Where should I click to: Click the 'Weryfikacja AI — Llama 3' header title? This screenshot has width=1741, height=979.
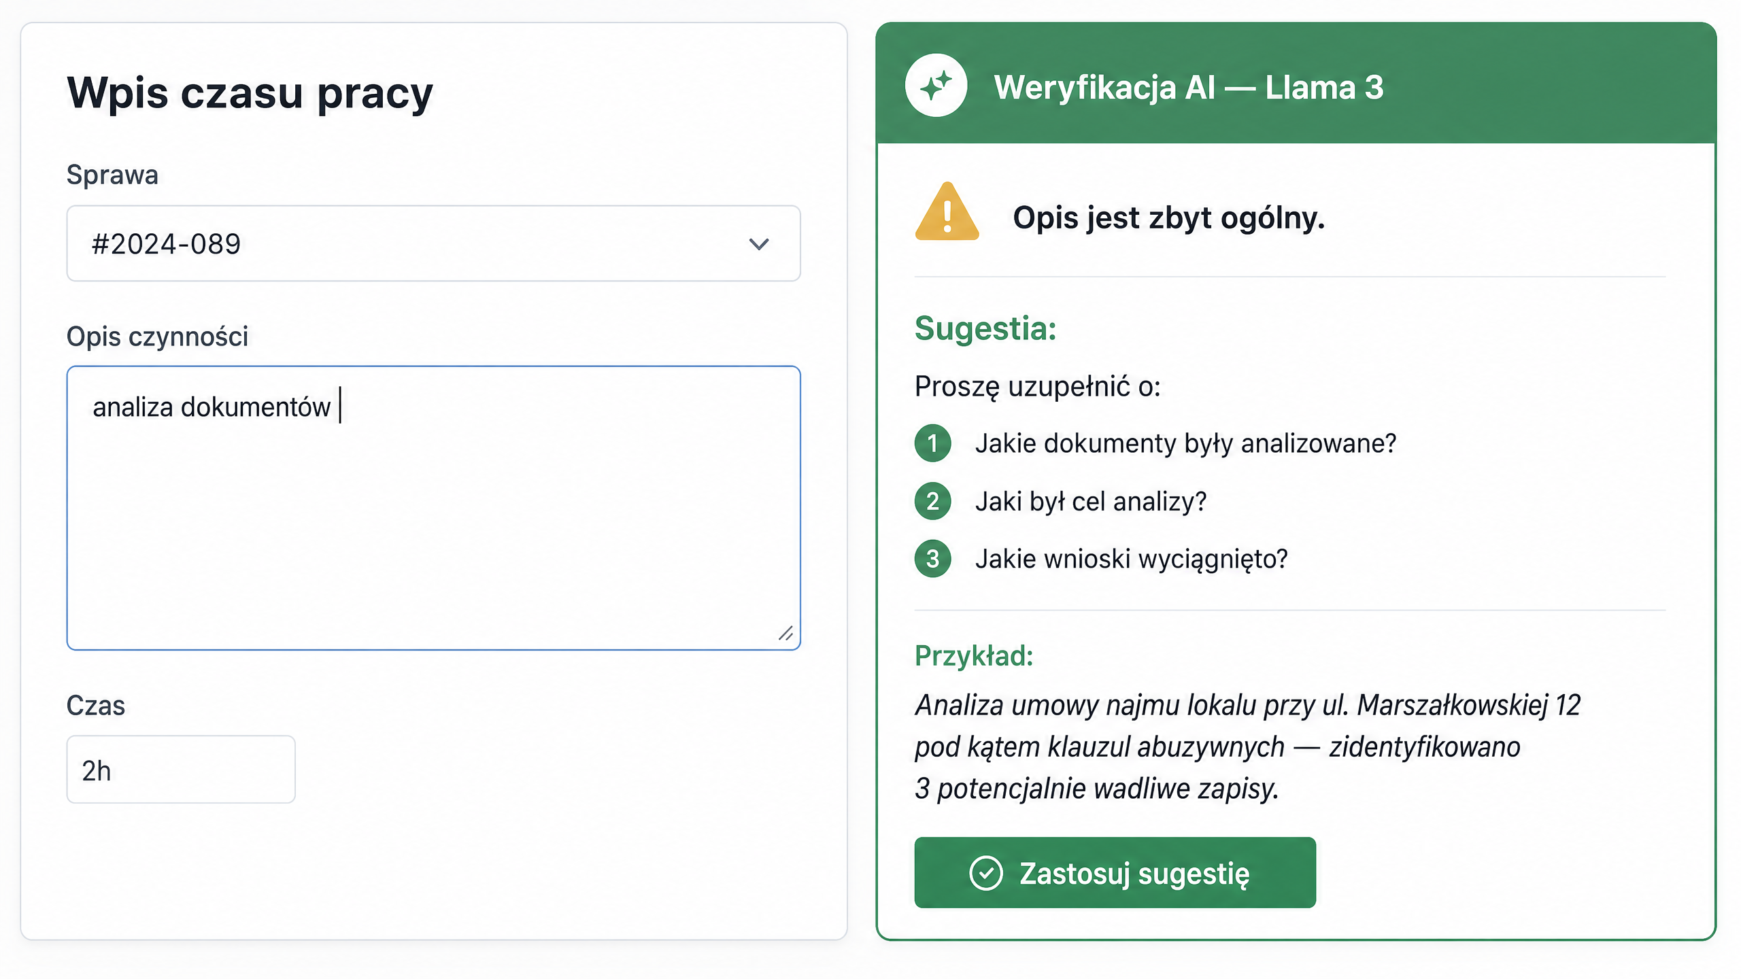click(x=1188, y=87)
